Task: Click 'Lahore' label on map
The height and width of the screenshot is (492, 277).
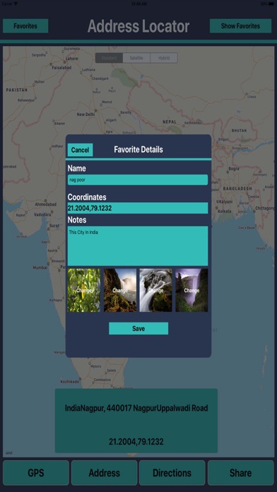Action: tap(72, 59)
